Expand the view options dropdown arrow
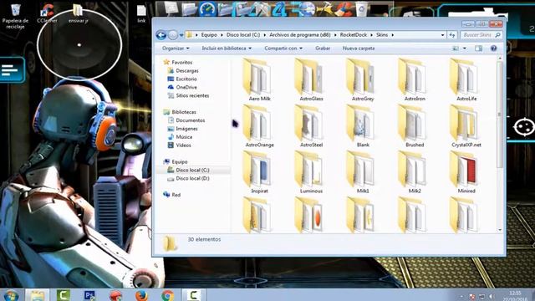The image size is (535, 301). pyautogui.click(x=465, y=48)
